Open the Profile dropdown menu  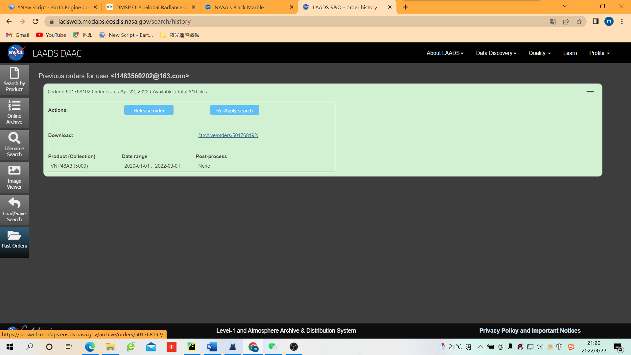tap(599, 53)
